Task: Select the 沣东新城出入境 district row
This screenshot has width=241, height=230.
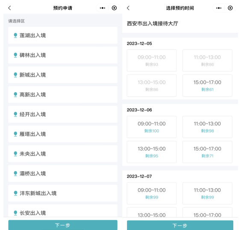Action: coord(63,193)
